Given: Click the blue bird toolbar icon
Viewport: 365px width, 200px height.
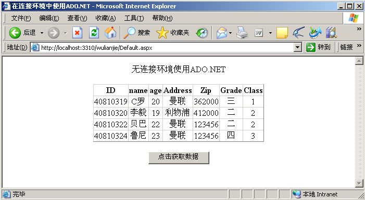Looking at the screenshot, I should click(x=299, y=33).
